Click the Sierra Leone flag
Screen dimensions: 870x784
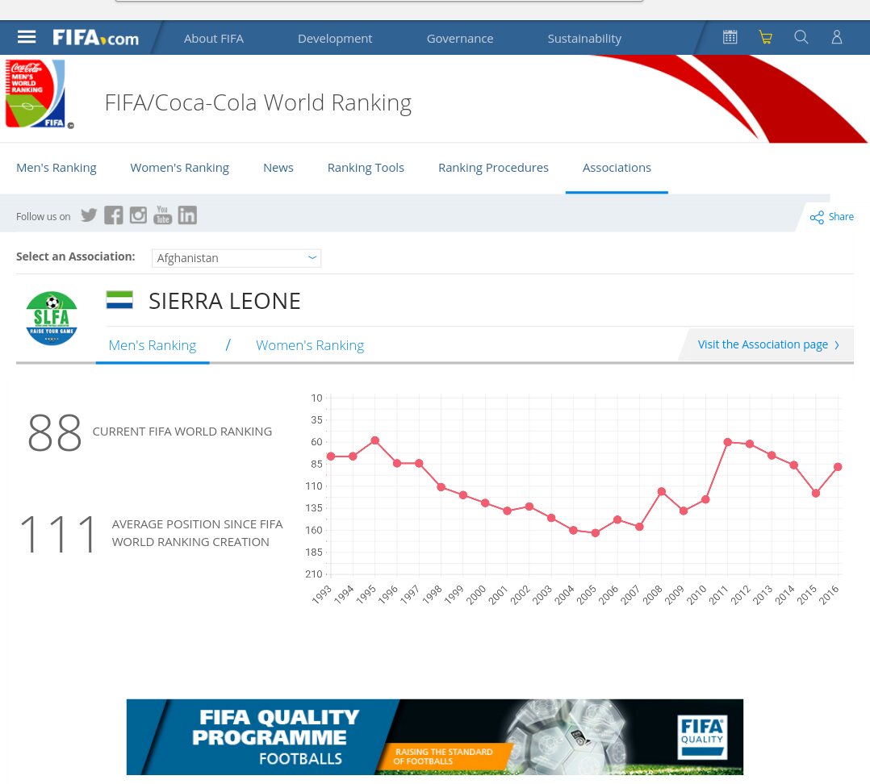(119, 300)
